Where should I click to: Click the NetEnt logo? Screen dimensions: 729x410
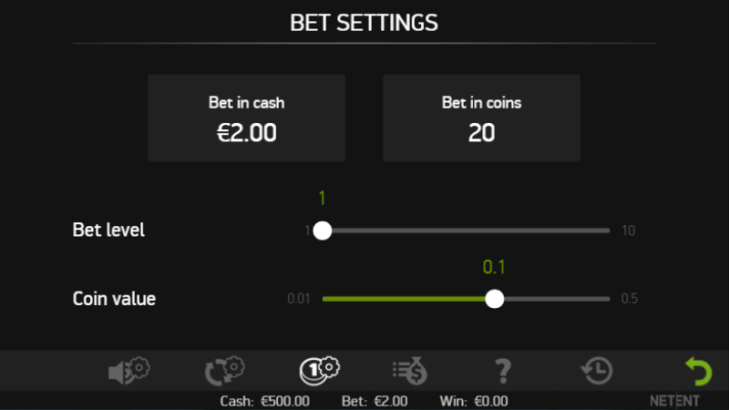point(675,401)
